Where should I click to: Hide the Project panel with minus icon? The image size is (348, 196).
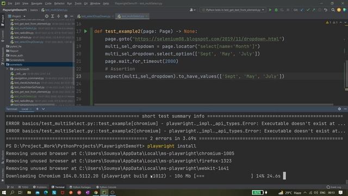72,16
